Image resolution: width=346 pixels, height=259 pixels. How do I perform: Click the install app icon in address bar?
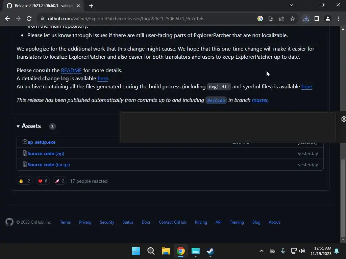271,19
